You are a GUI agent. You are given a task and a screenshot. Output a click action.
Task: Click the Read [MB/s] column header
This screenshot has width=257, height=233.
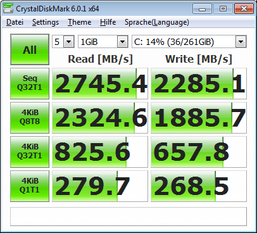pos(100,59)
